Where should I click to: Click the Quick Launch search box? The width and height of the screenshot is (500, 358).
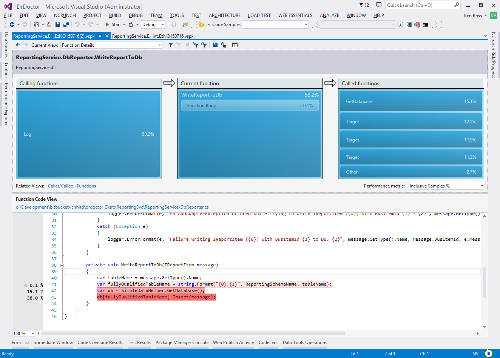pos(419,5)
